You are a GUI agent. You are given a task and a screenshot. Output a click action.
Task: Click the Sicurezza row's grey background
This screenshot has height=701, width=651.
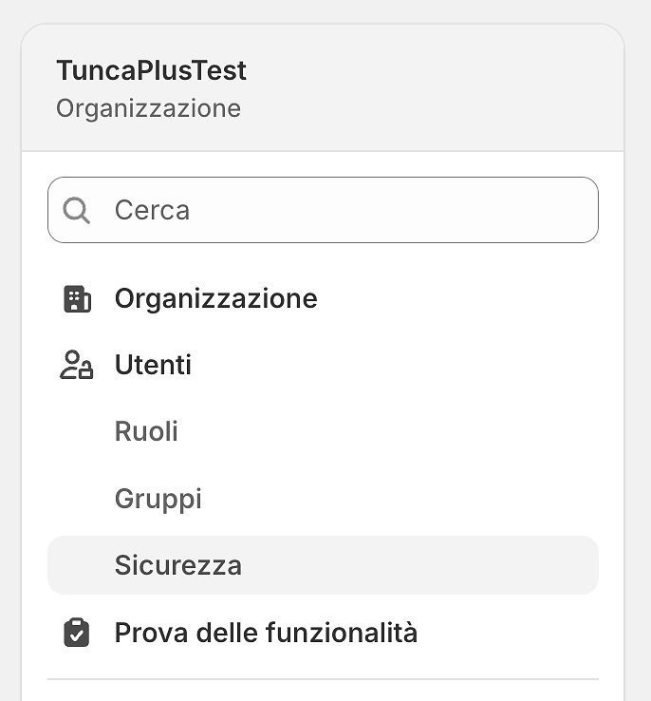(x=427, y=565)
